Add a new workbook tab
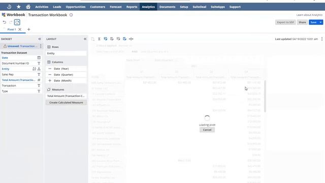This screenshot has height=183, width=325. 29,29
